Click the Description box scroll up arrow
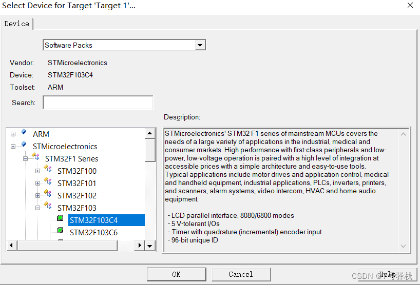The image size is (420, 285). (x=403, y=134)
